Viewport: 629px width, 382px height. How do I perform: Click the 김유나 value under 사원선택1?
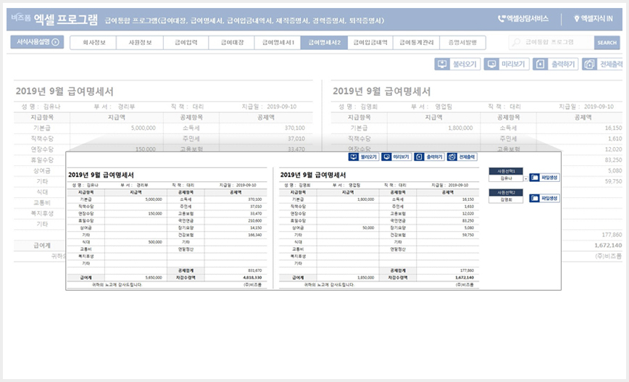507,178
